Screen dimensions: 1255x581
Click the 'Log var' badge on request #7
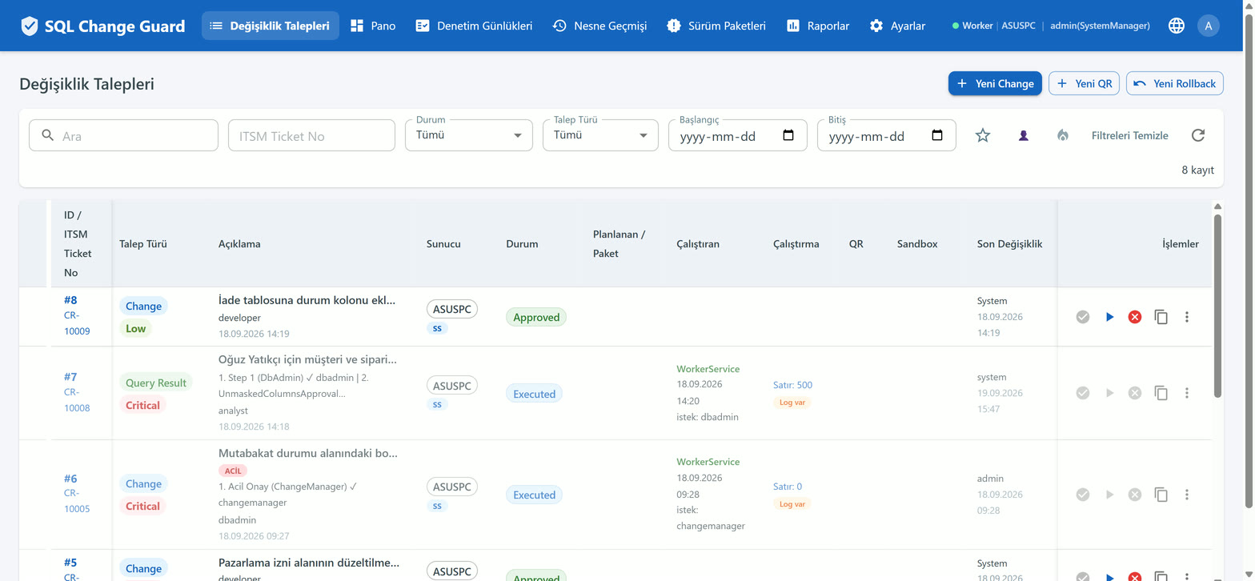coord(792,402)
